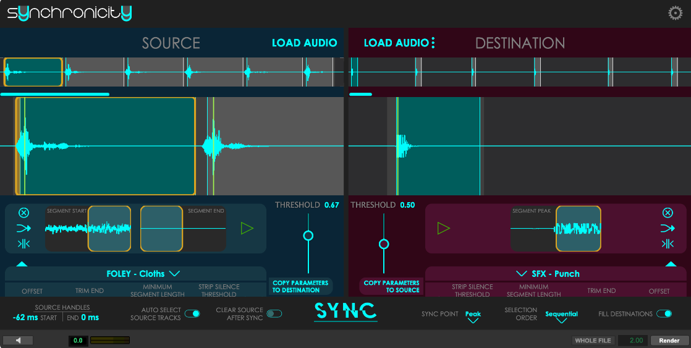Click the second source waveform transient
This screenshot has height=348, width=691.
214,146
